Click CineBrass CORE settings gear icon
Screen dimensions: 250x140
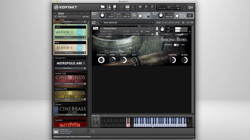pyautogui.click(x=85, y=115)
